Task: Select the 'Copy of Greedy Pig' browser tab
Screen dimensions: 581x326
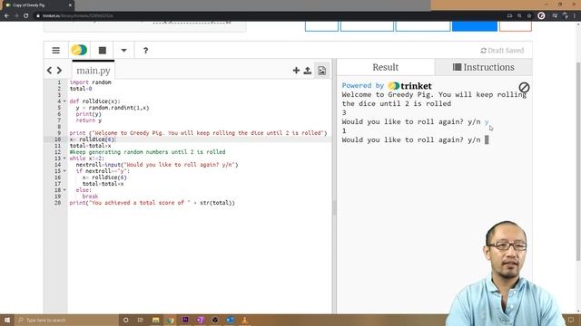Action: pos(37,5)
